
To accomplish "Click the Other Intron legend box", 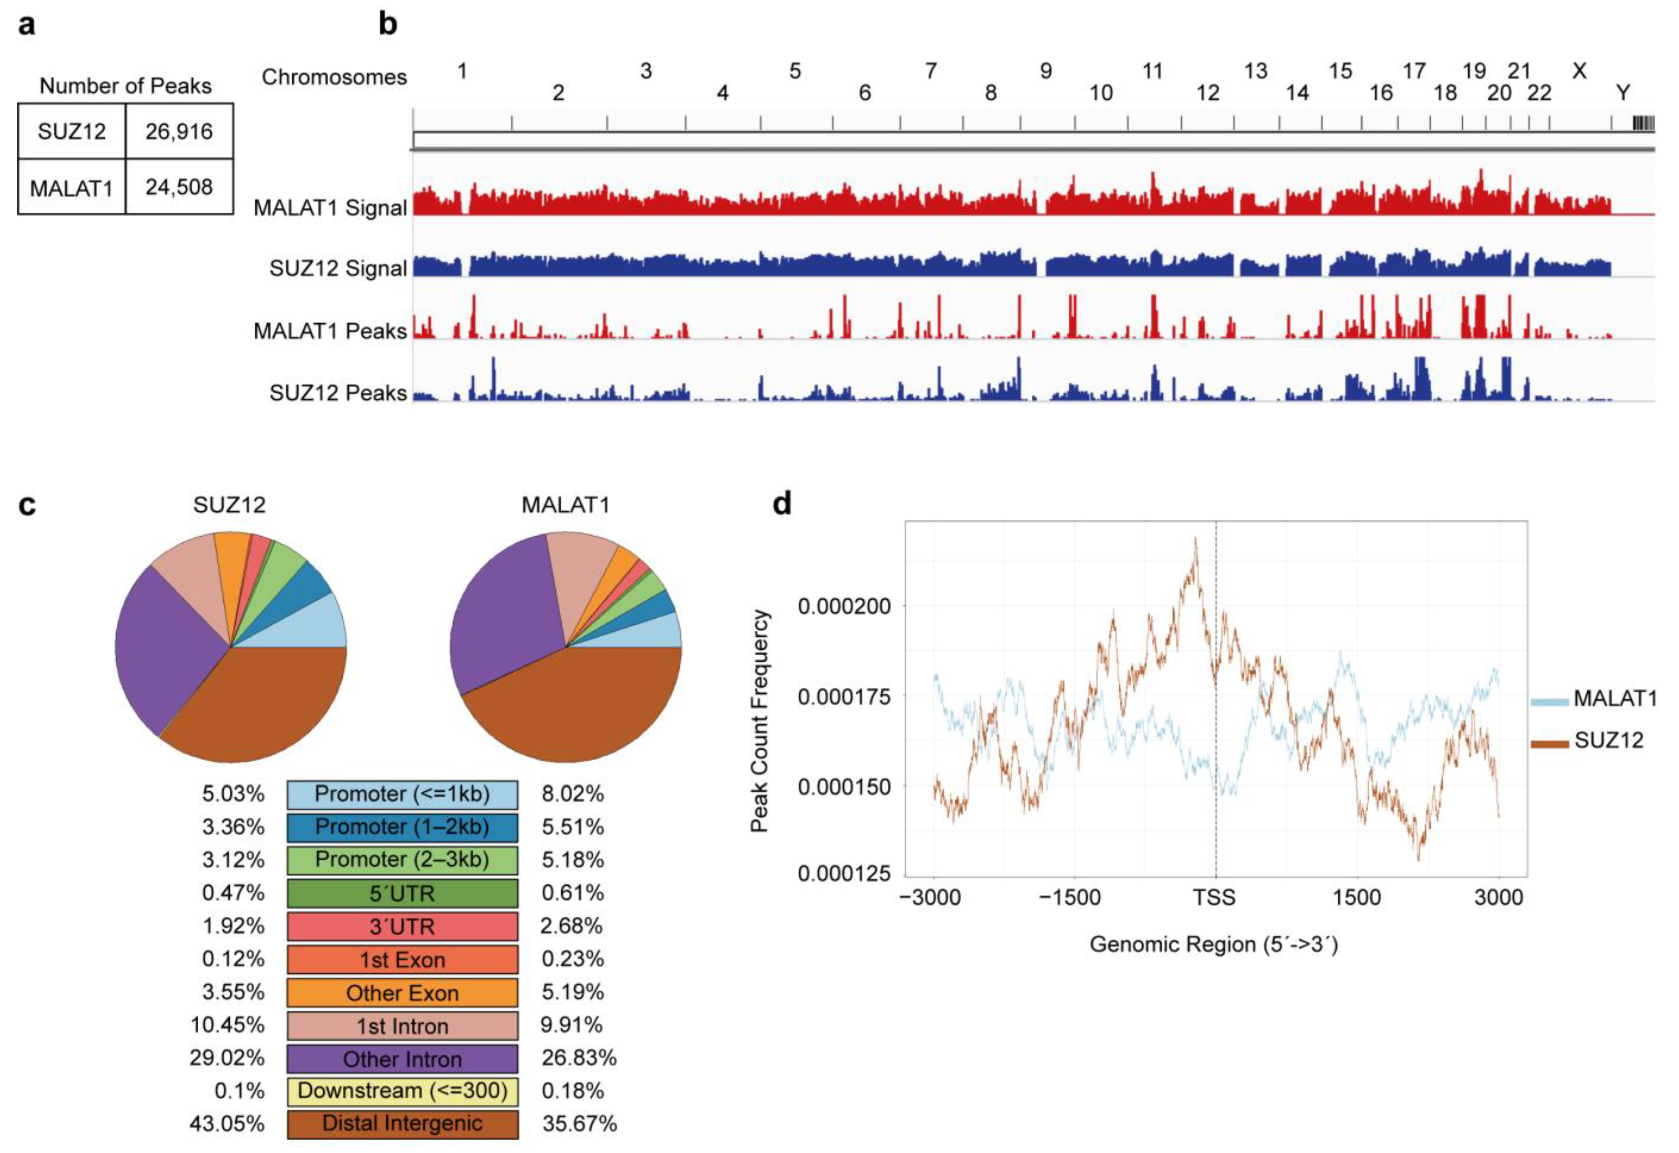I will point(403,1059).
